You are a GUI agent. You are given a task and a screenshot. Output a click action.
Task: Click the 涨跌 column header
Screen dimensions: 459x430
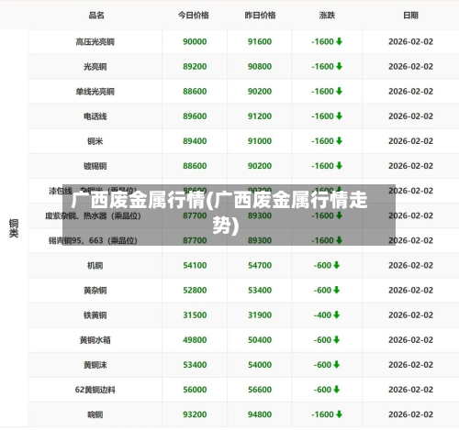pyautogui.click(x=327, y=16)
